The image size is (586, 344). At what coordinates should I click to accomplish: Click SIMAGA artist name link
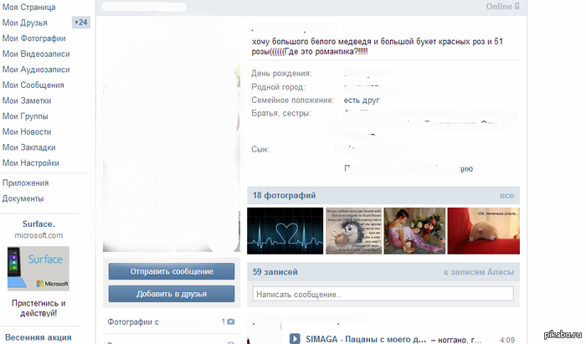tap(321, 339)
